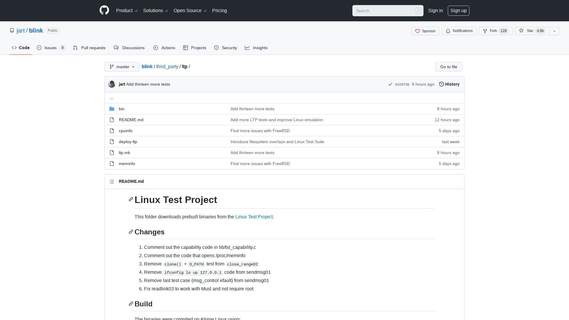Open latest commit message Add thirteen more tests
The width and height of the screenshot is (569, 320).
click(148, 84)
